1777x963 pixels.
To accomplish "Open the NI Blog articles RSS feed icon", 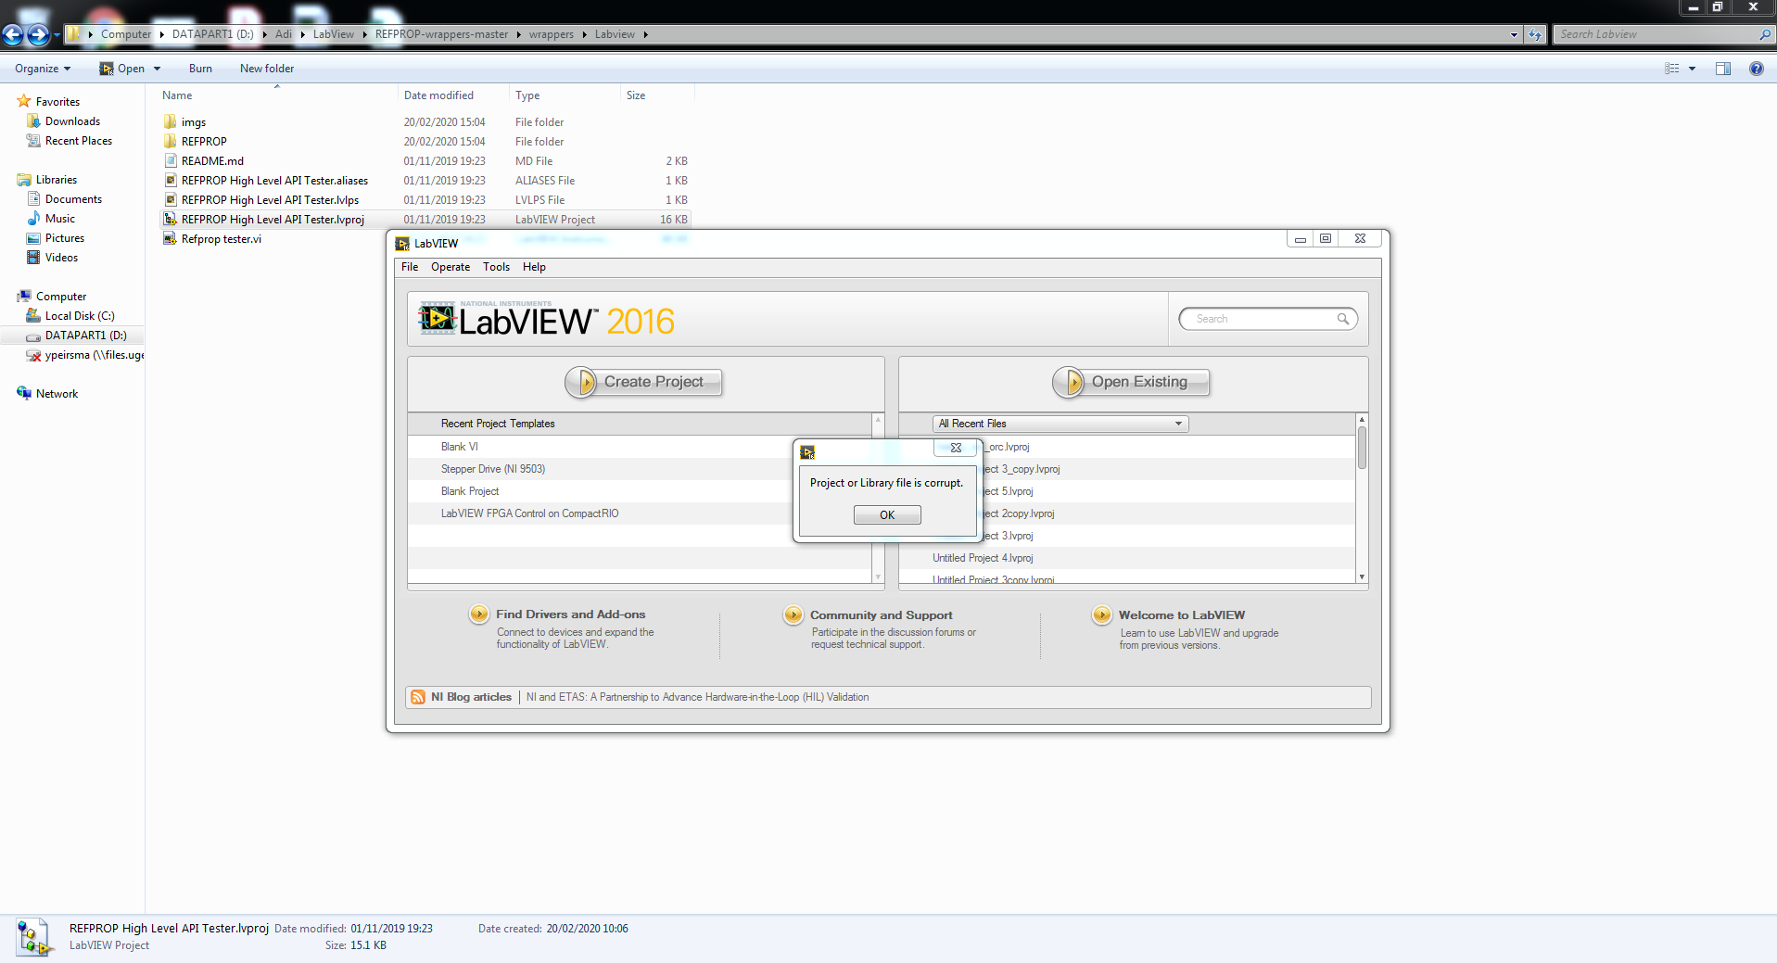I will pos(418,697).
